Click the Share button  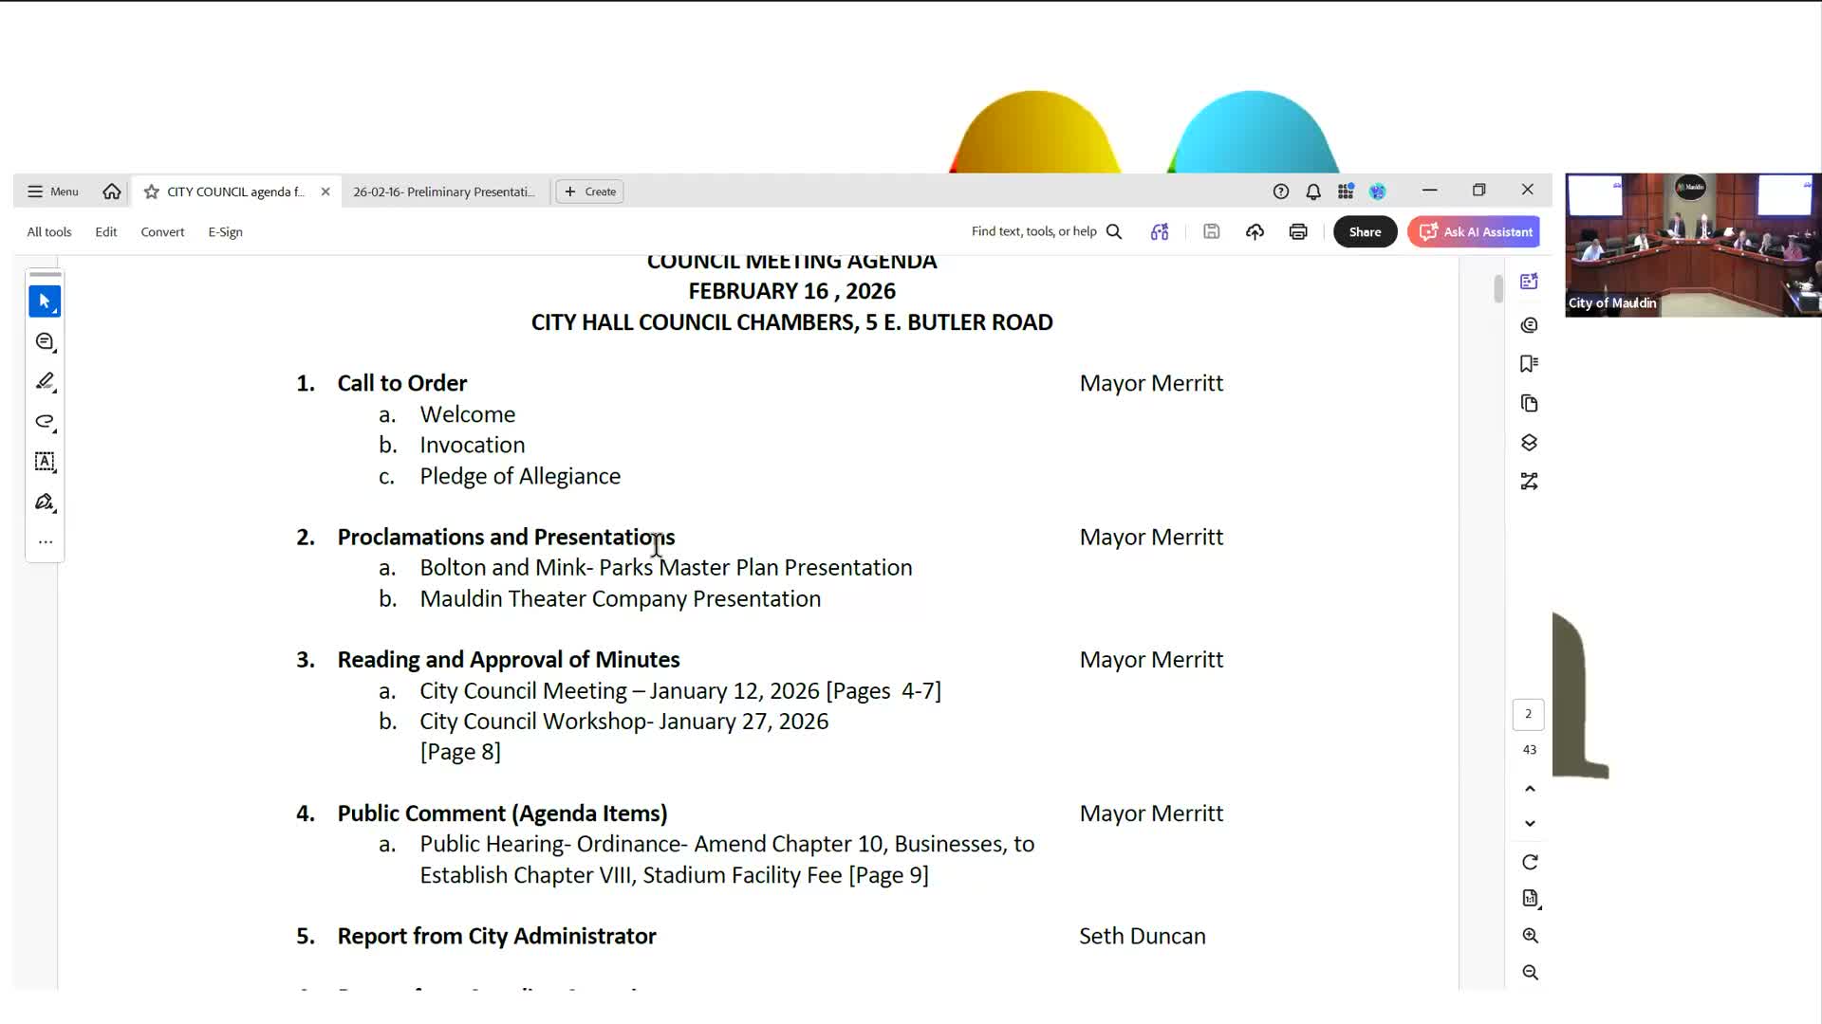(1365, 232)
